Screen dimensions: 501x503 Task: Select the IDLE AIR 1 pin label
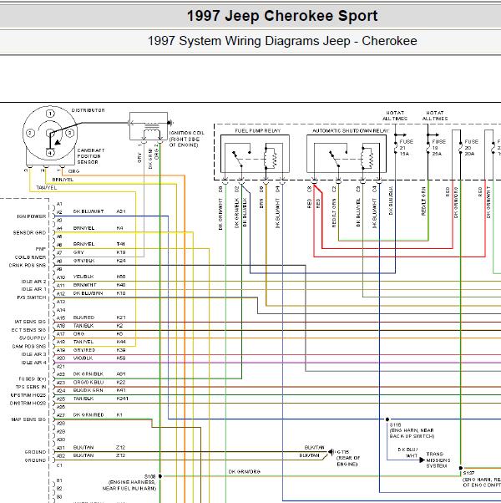[33, 289]
